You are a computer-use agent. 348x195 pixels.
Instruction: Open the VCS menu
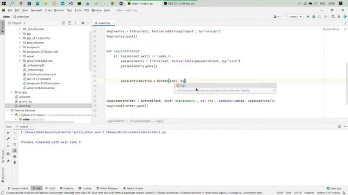86,10
